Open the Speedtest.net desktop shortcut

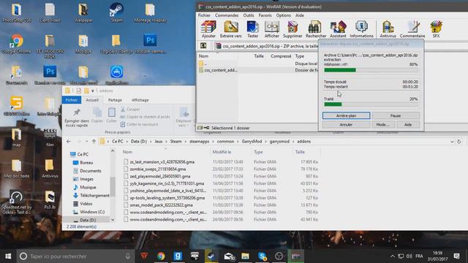click(16, 202)
